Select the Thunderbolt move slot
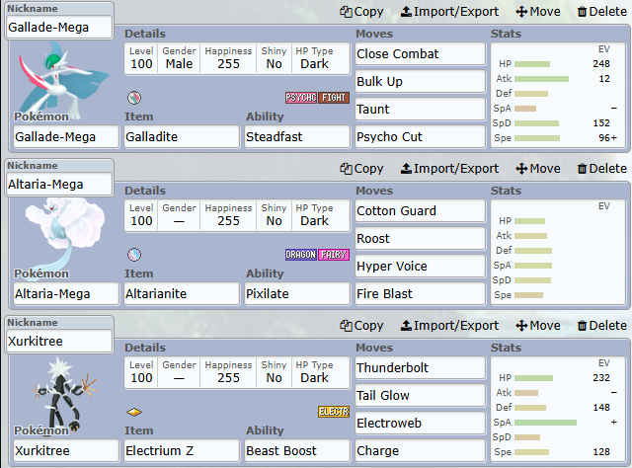632x468 pixels. 421,367
